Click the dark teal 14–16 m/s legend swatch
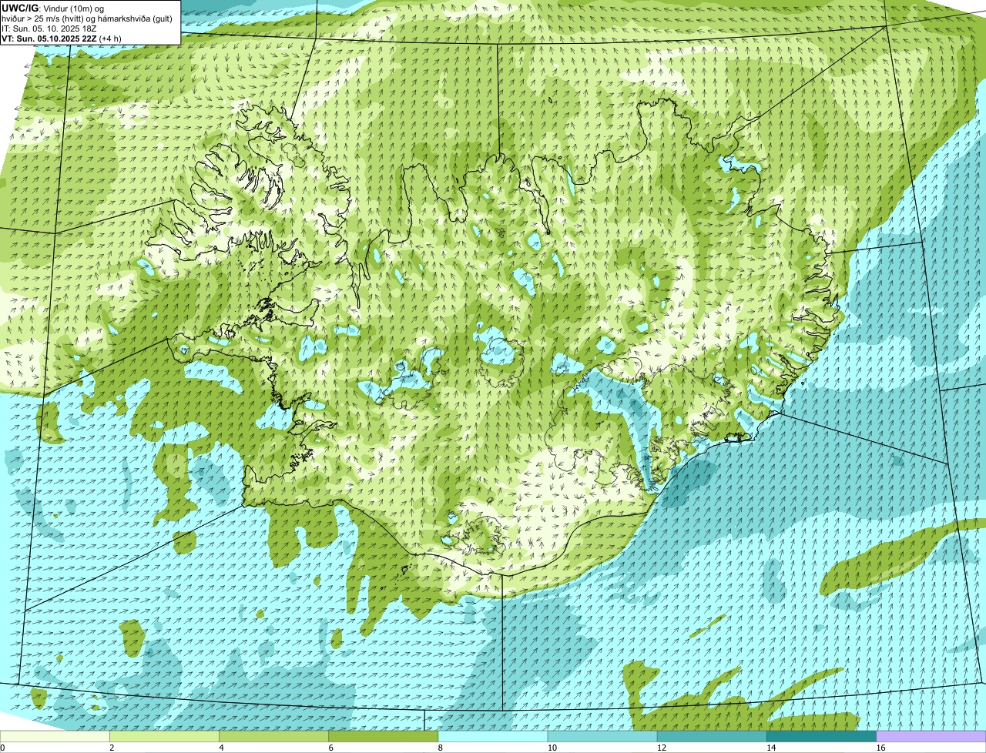986x753 pixels. (821, 737)
